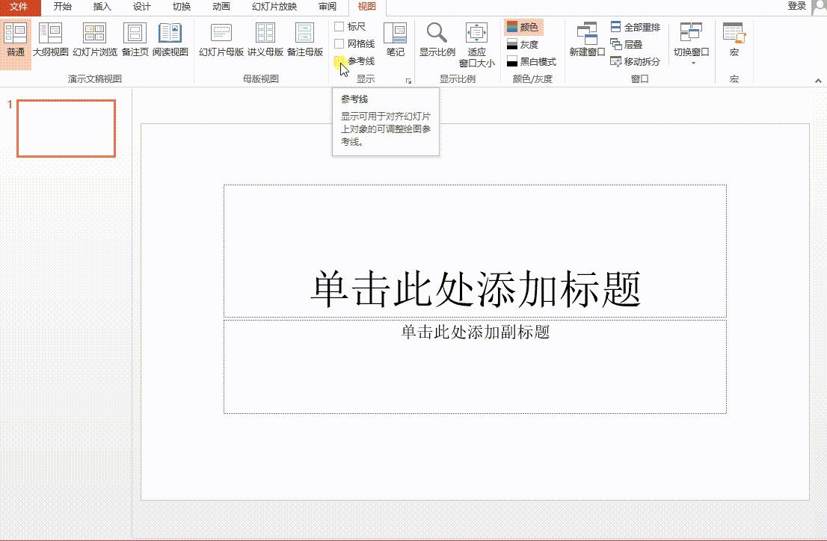Switch to the 开始 ribbon tab
This screenshot has width=827, height=541.
tap(62, 7)
